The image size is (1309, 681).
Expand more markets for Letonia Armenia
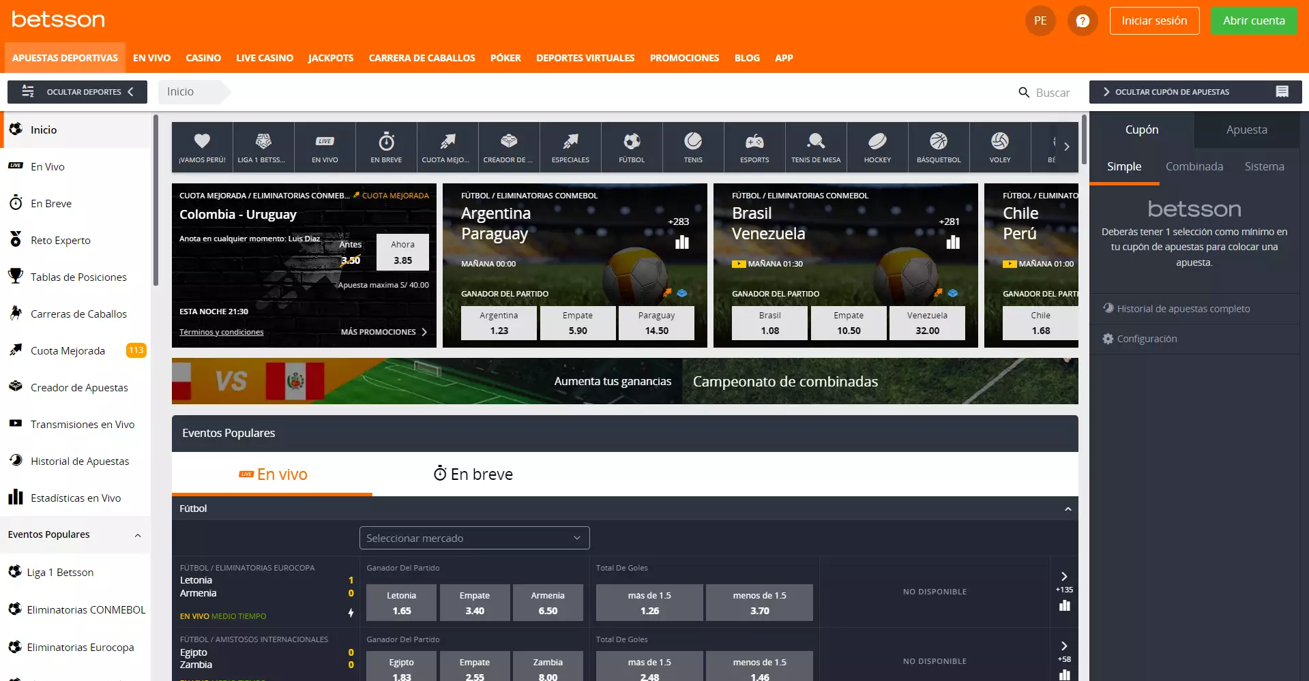(x=1064, y=577)
